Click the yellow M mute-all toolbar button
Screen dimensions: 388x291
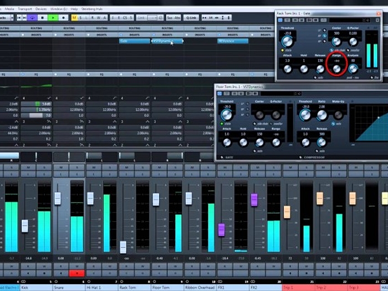coord(73,18)
